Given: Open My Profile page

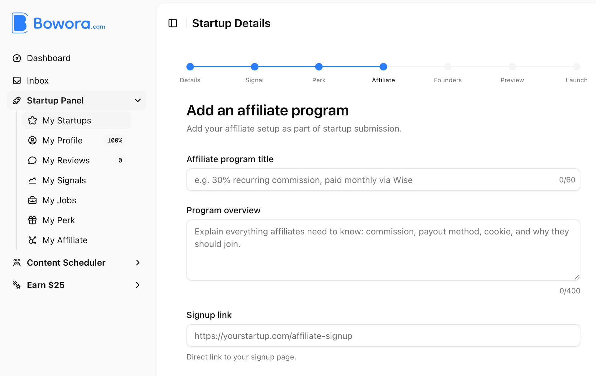Looking at the screenshot, I should point(62,140).
